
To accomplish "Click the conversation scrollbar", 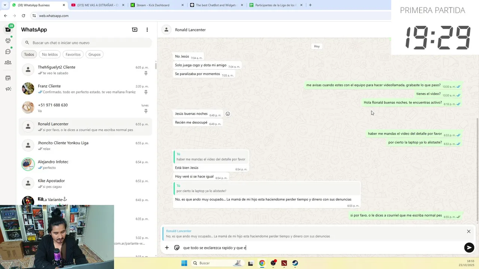I will 478,170.
